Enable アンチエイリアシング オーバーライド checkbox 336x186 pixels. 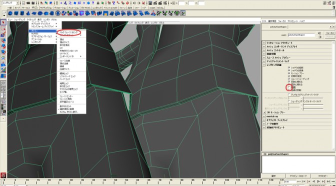click(x=289, y=94)
